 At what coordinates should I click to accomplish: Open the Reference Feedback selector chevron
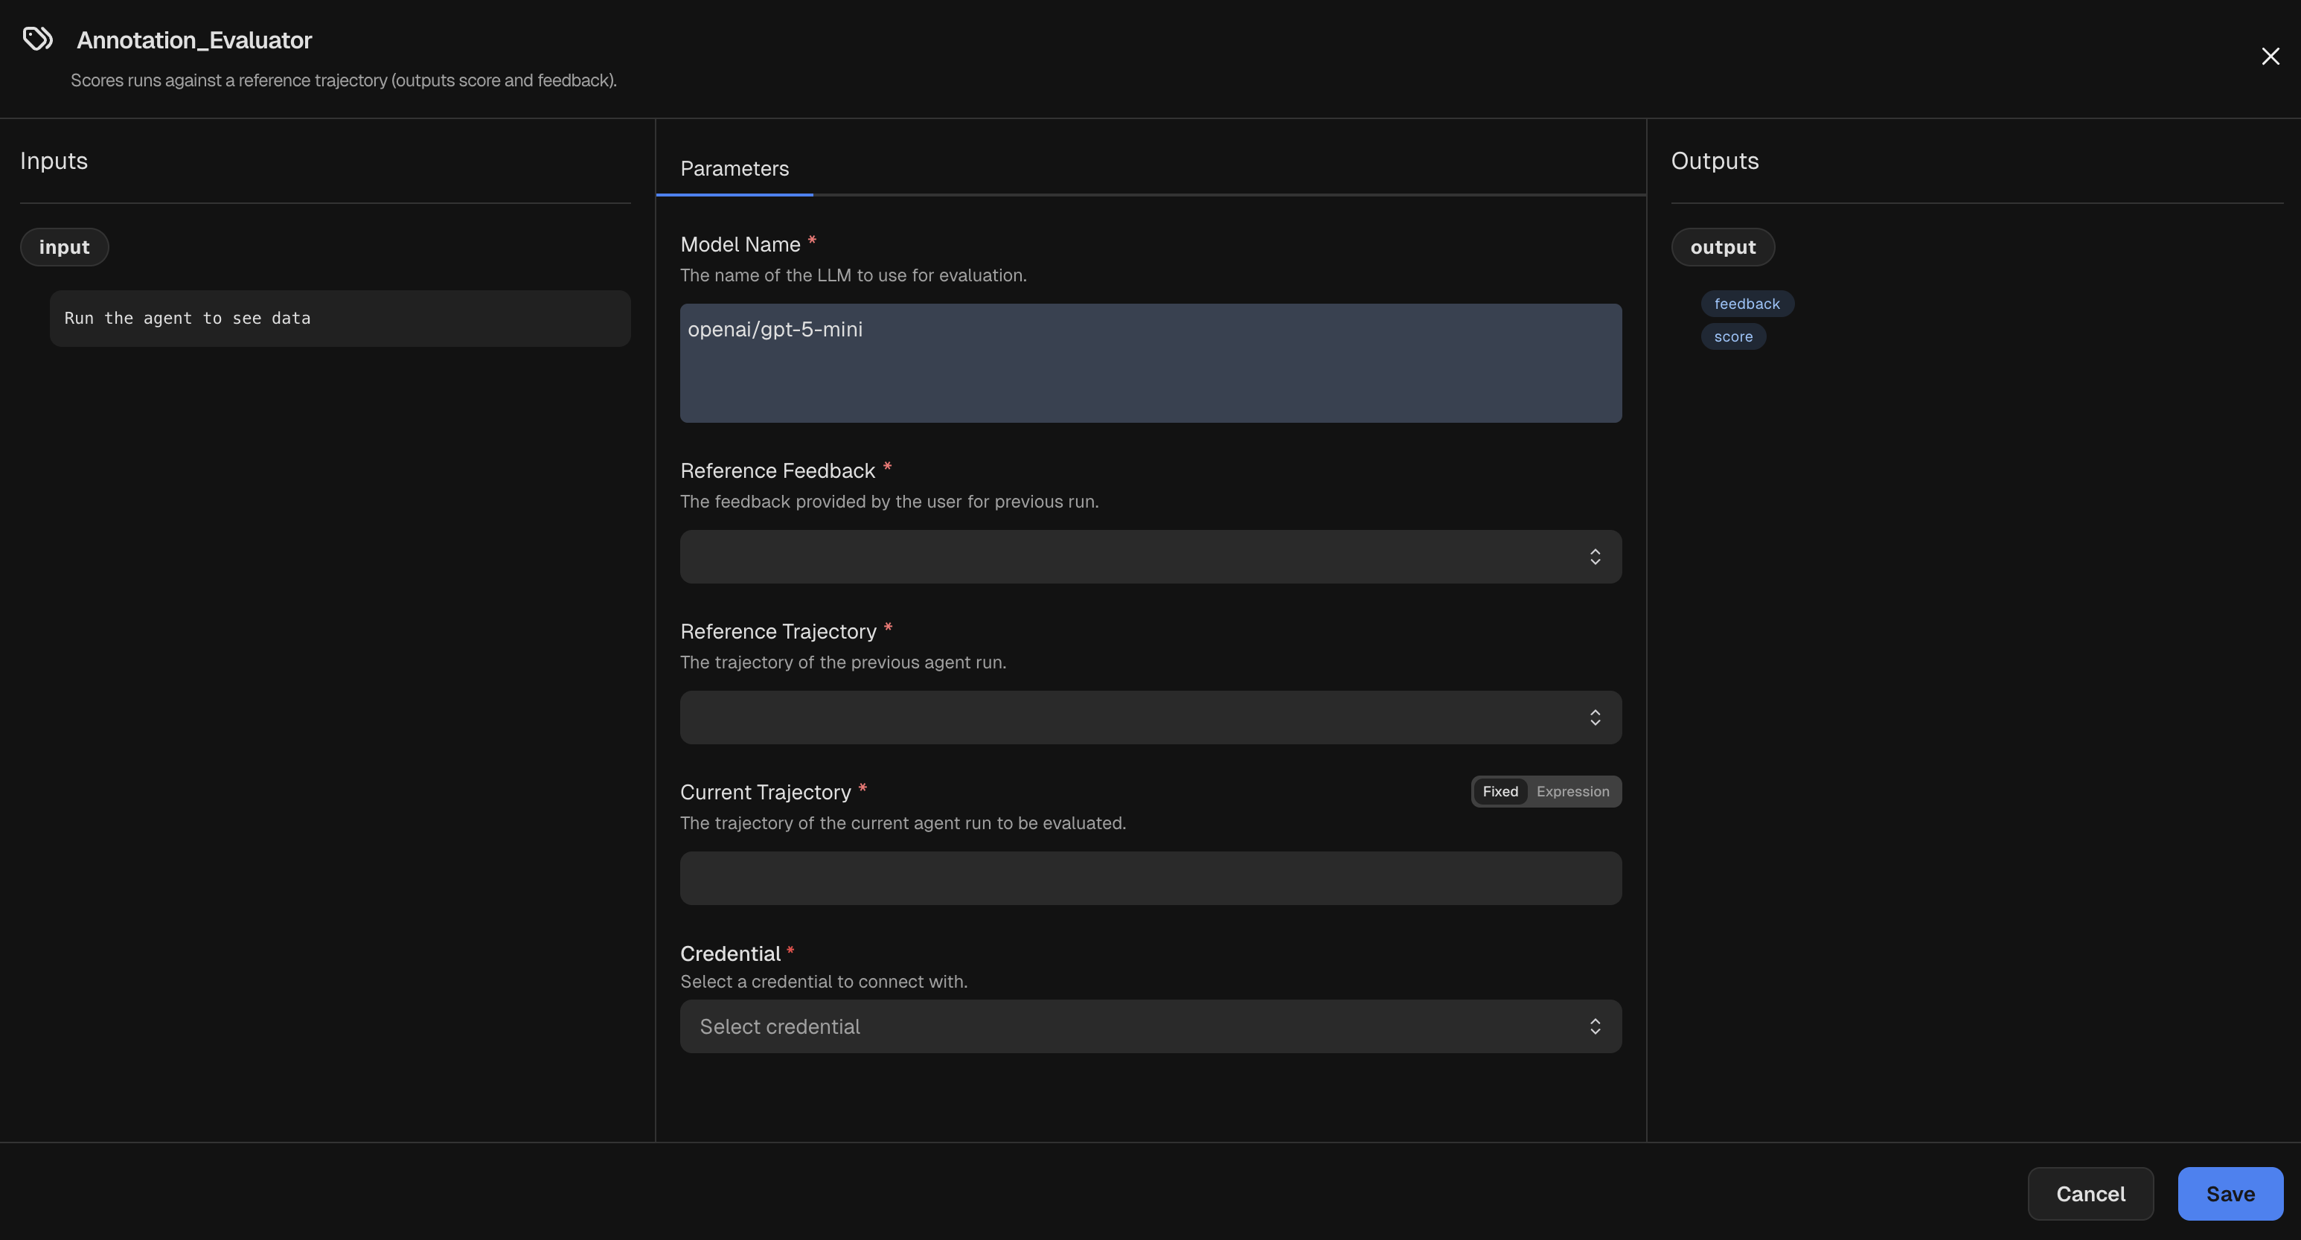point(1596,557)
